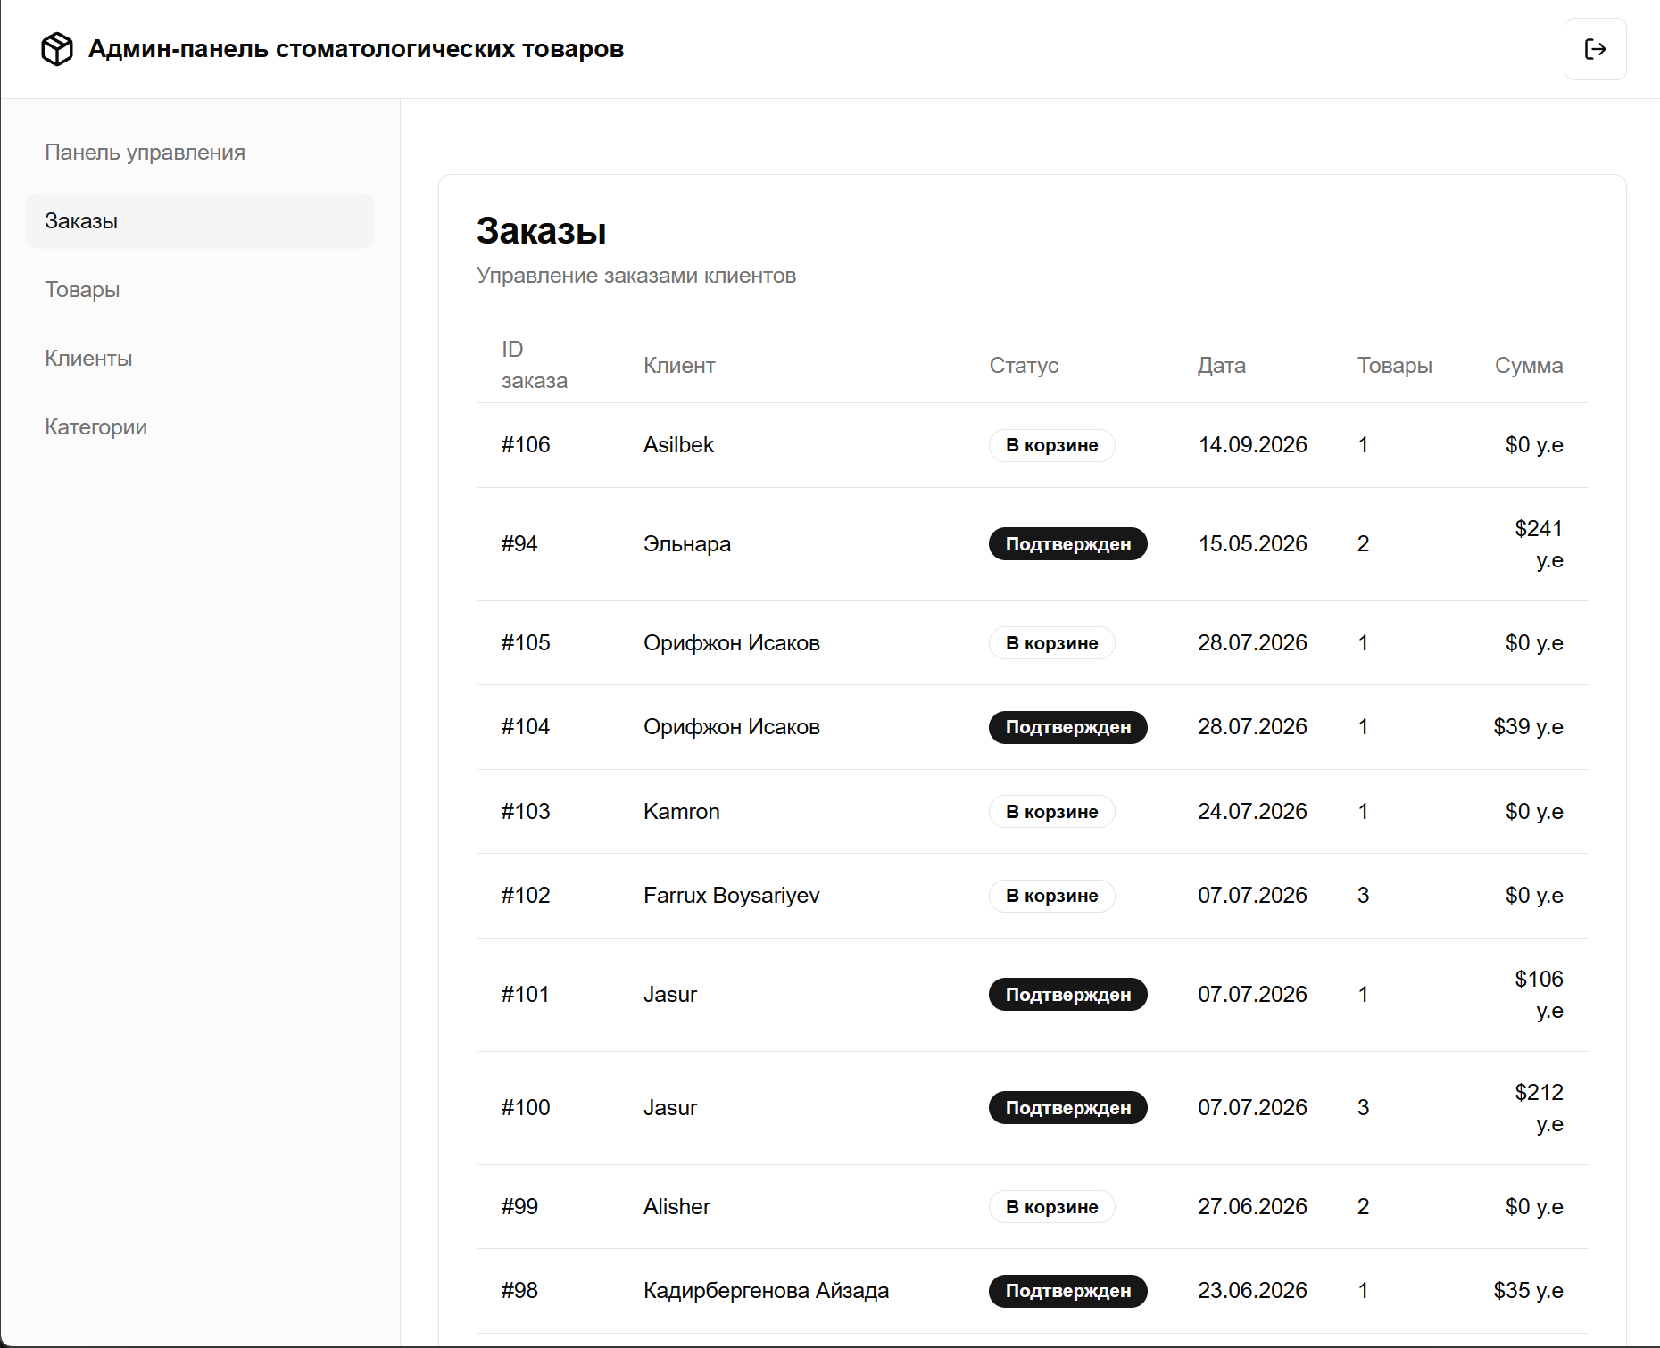The width and height of the screenshot is (1660, 1348).
Task: Click client name Эльнара
Action: point(687,544)
